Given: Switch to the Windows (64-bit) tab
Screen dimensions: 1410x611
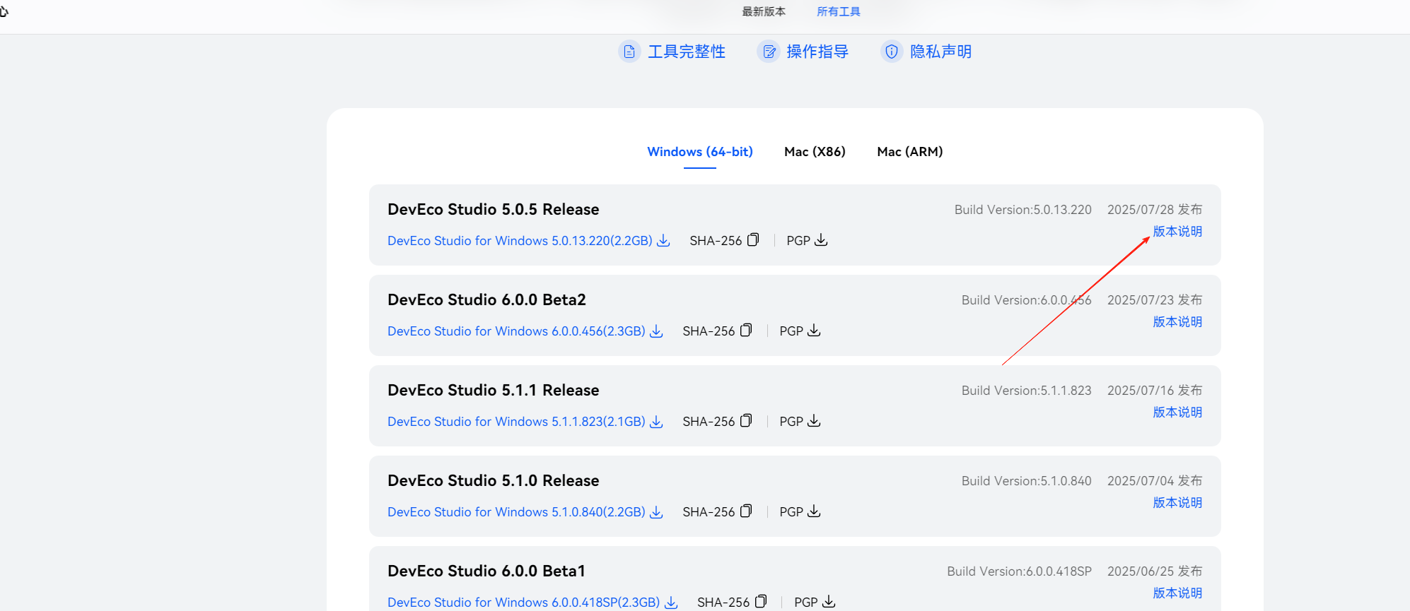Looking at the screenshot, I should pos(700,152).
